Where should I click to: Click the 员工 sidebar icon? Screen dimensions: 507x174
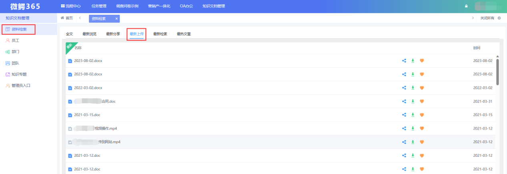tap(8, 40)
